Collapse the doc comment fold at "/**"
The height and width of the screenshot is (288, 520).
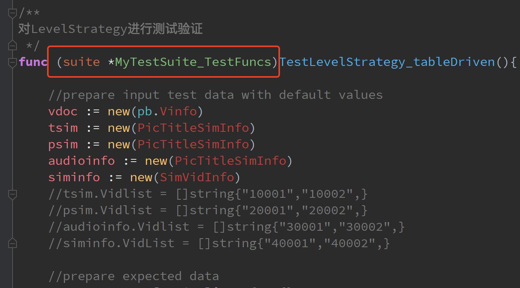click(13, 13)
